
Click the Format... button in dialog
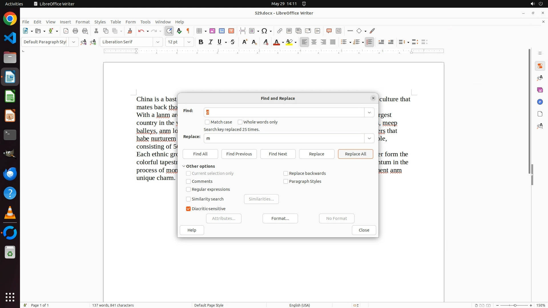[x=280, y=218]
